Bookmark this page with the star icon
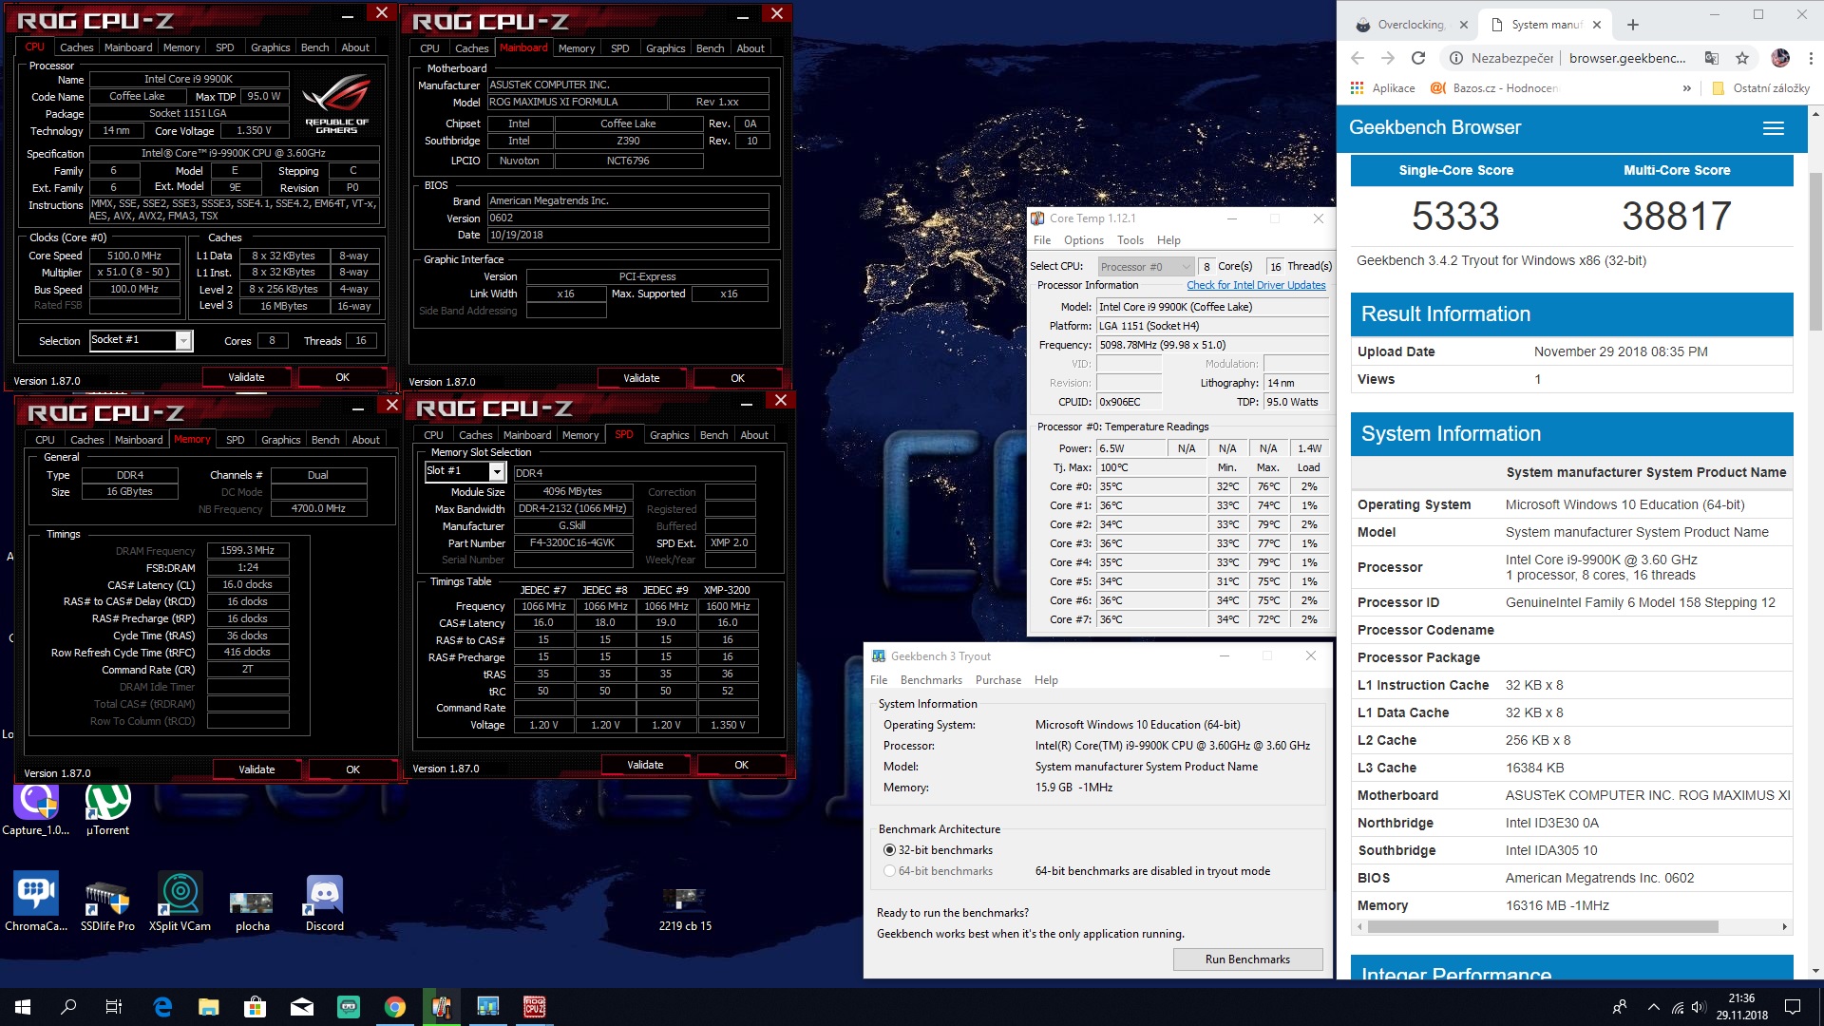The height and width of the screenshot is (1026, 1824). 1742,58
